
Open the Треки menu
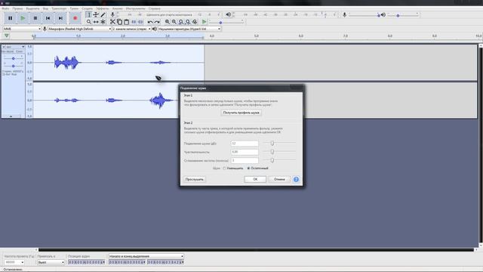click(x=74, y=8)
